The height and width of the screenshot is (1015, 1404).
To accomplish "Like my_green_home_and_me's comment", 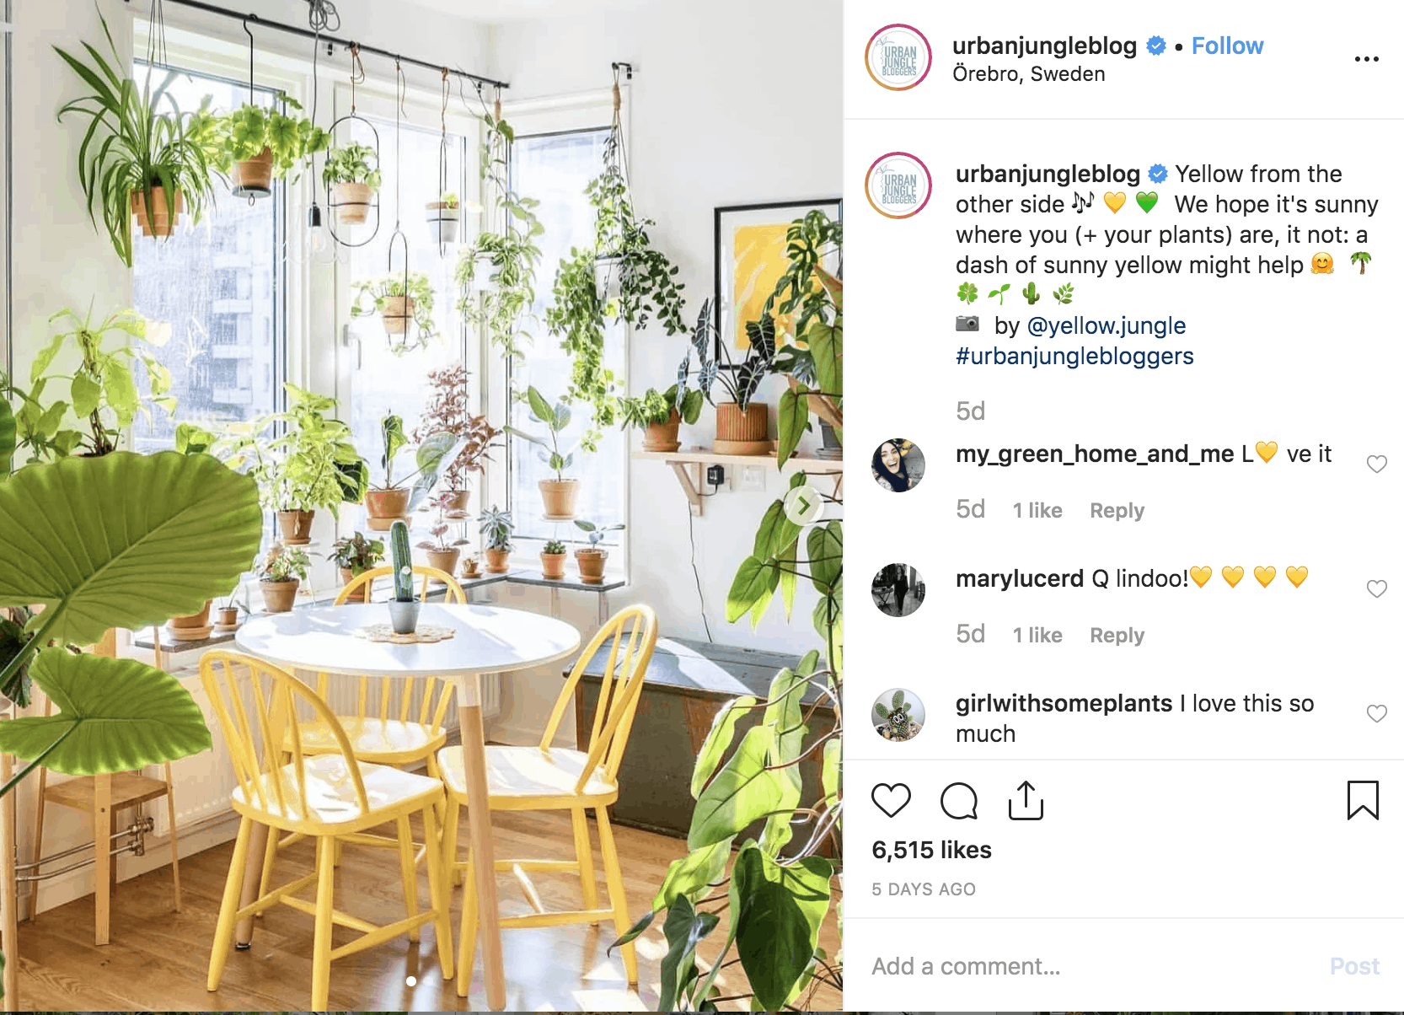I will [x=1376, y=465].
